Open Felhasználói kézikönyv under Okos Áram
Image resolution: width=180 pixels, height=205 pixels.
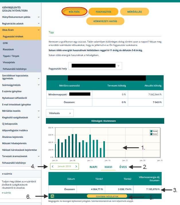point(15,69)
